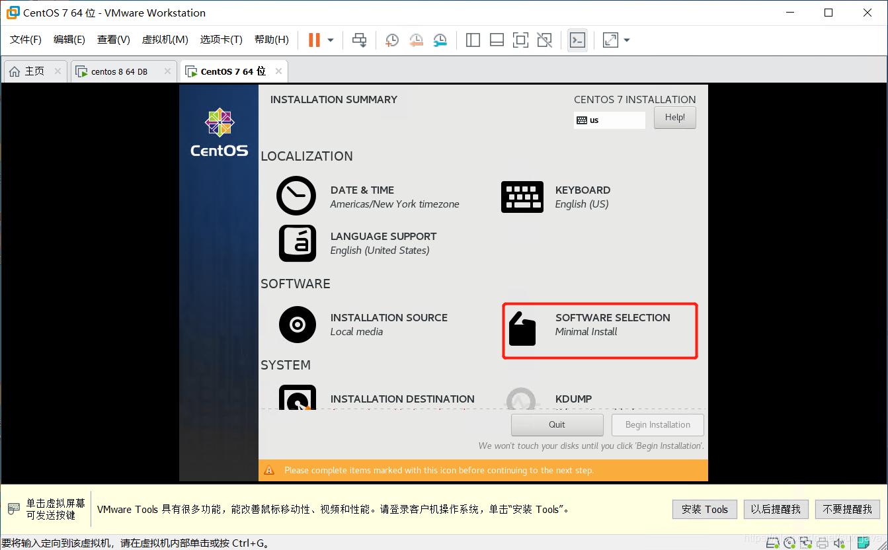Open the 虚拟机(M) menu
The image size is (888, 550).
165,40
